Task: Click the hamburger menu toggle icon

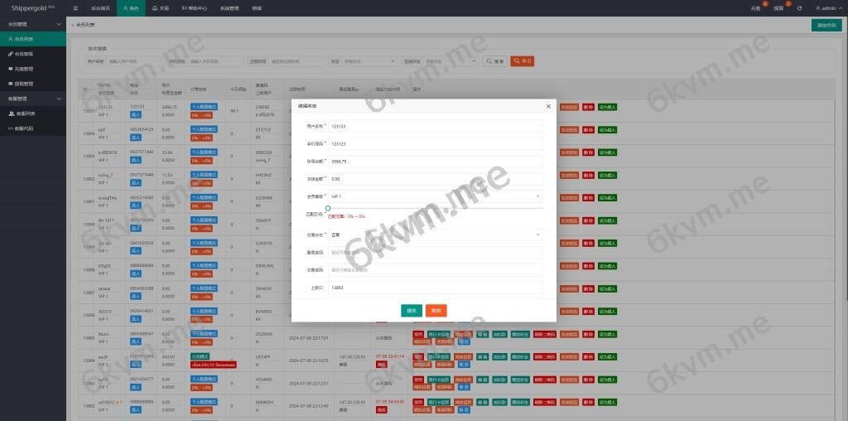Action: [76, 7]
